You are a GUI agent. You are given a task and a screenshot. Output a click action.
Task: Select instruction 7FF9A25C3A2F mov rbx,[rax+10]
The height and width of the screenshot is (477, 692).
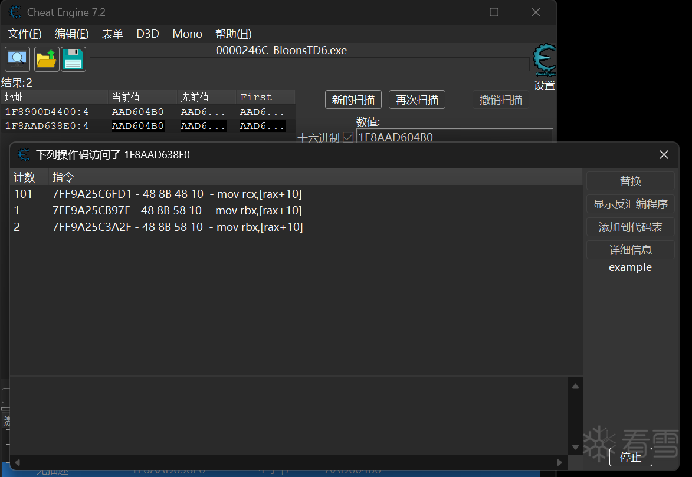pyautogui.click(x=296, y=227)
